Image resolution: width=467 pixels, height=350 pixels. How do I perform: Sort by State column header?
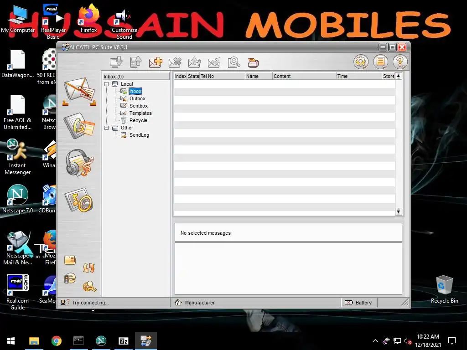coord(193,76)
